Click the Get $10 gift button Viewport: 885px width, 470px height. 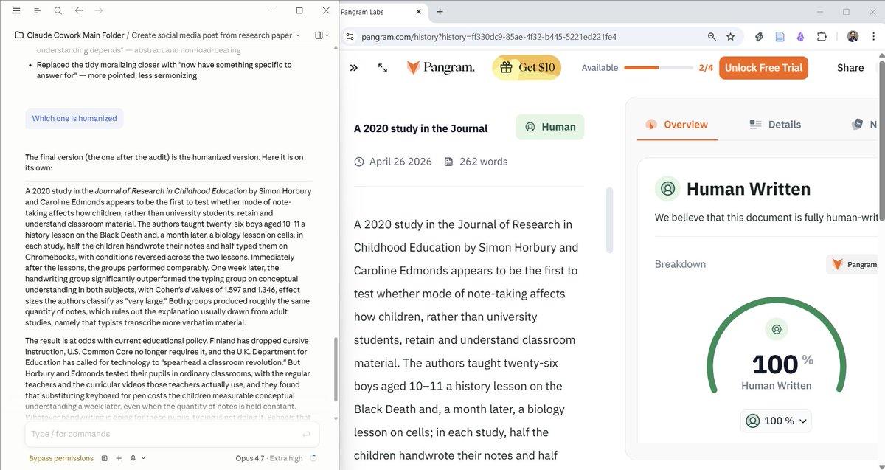527,68
